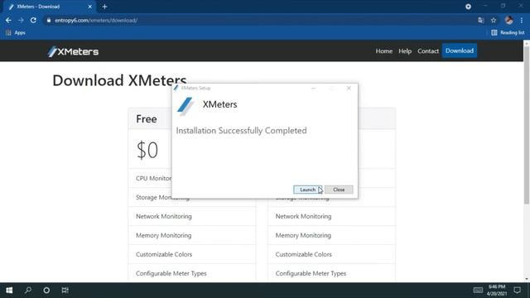Image resolution: width=530 pixels, height=298 pixels.
Task: Open the translate page icon
Action: pos(480,20)
